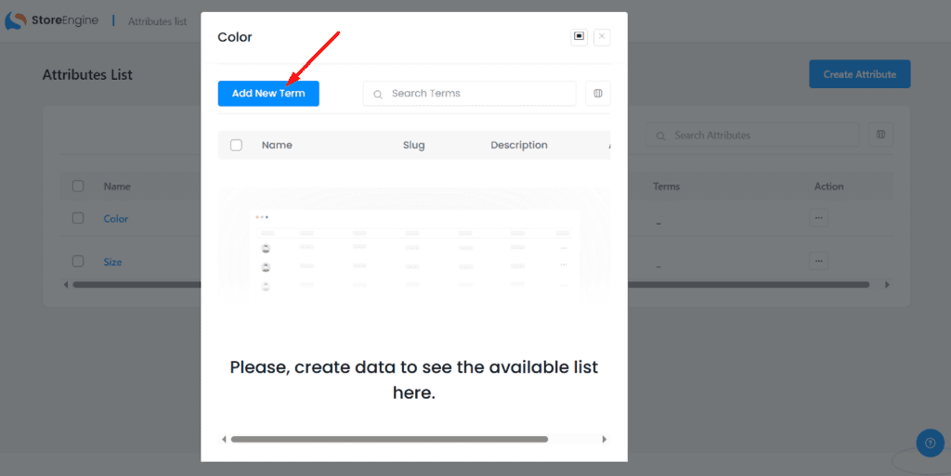Close the Color dialog with X icon
This screenshot has width=951, height=476.
click(602, 36)
